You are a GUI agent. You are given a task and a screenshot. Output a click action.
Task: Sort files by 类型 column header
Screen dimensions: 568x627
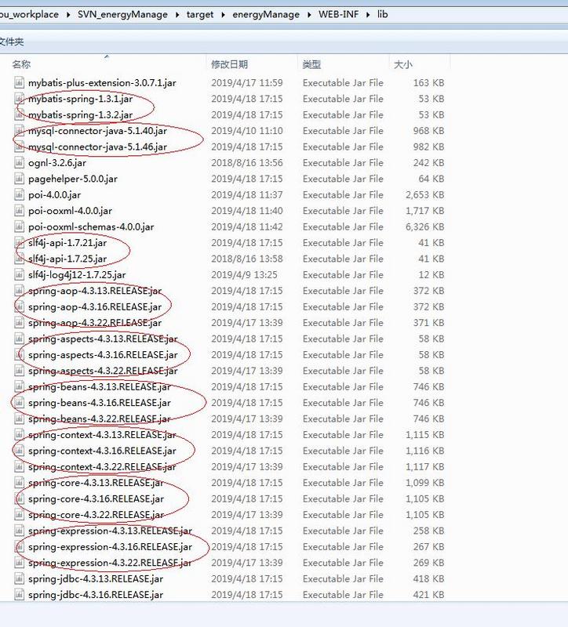(311, 64)
